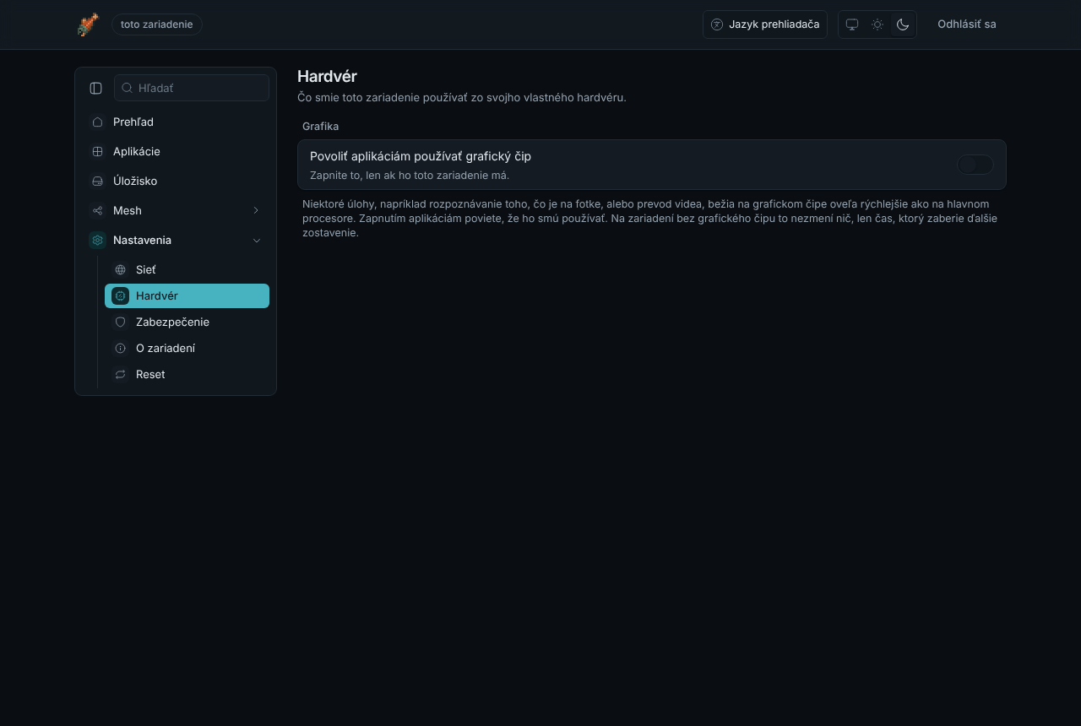
Task: Click the Odhlásiť sa link
Action: tap(967, 24)
